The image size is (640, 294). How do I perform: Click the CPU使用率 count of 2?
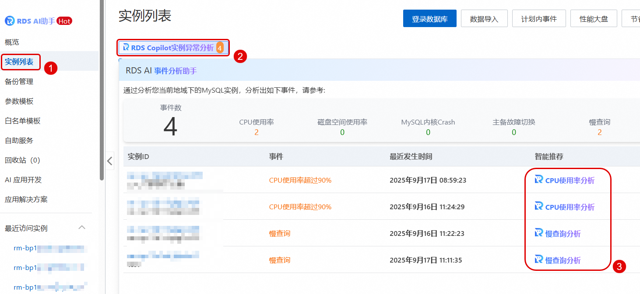[x=257, y=132]
